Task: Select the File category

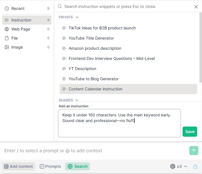Action: (x=27, y=38)
